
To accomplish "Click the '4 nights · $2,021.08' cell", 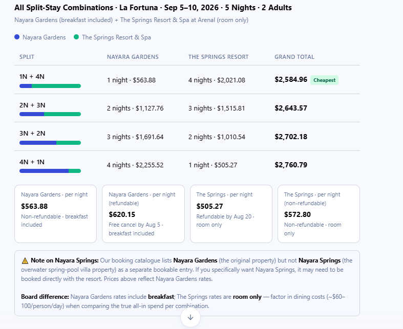I will pos(217,80).
